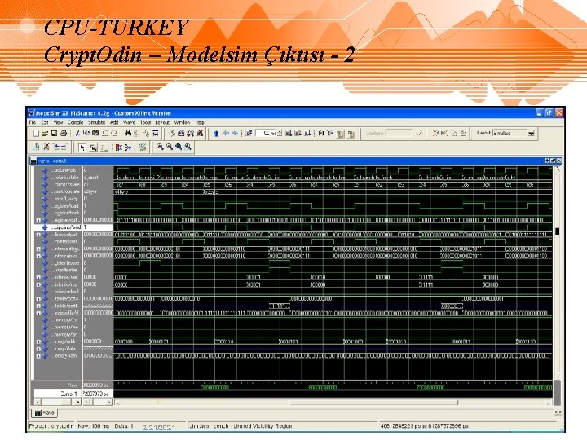Click the Step Over toolbar icon
This screenshot has height=440, width=587.
(330, 133)
